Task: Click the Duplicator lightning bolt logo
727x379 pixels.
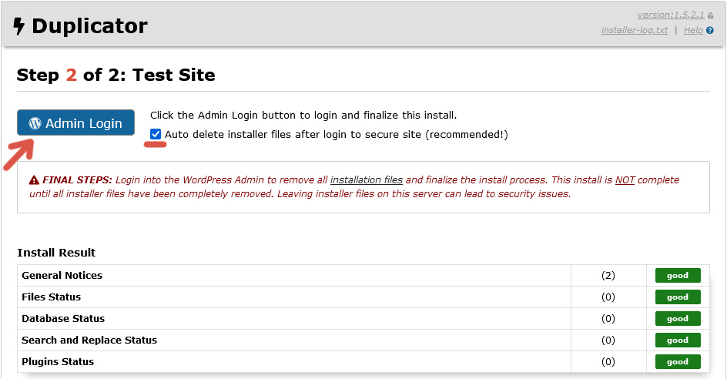Action: click(18, 26)
